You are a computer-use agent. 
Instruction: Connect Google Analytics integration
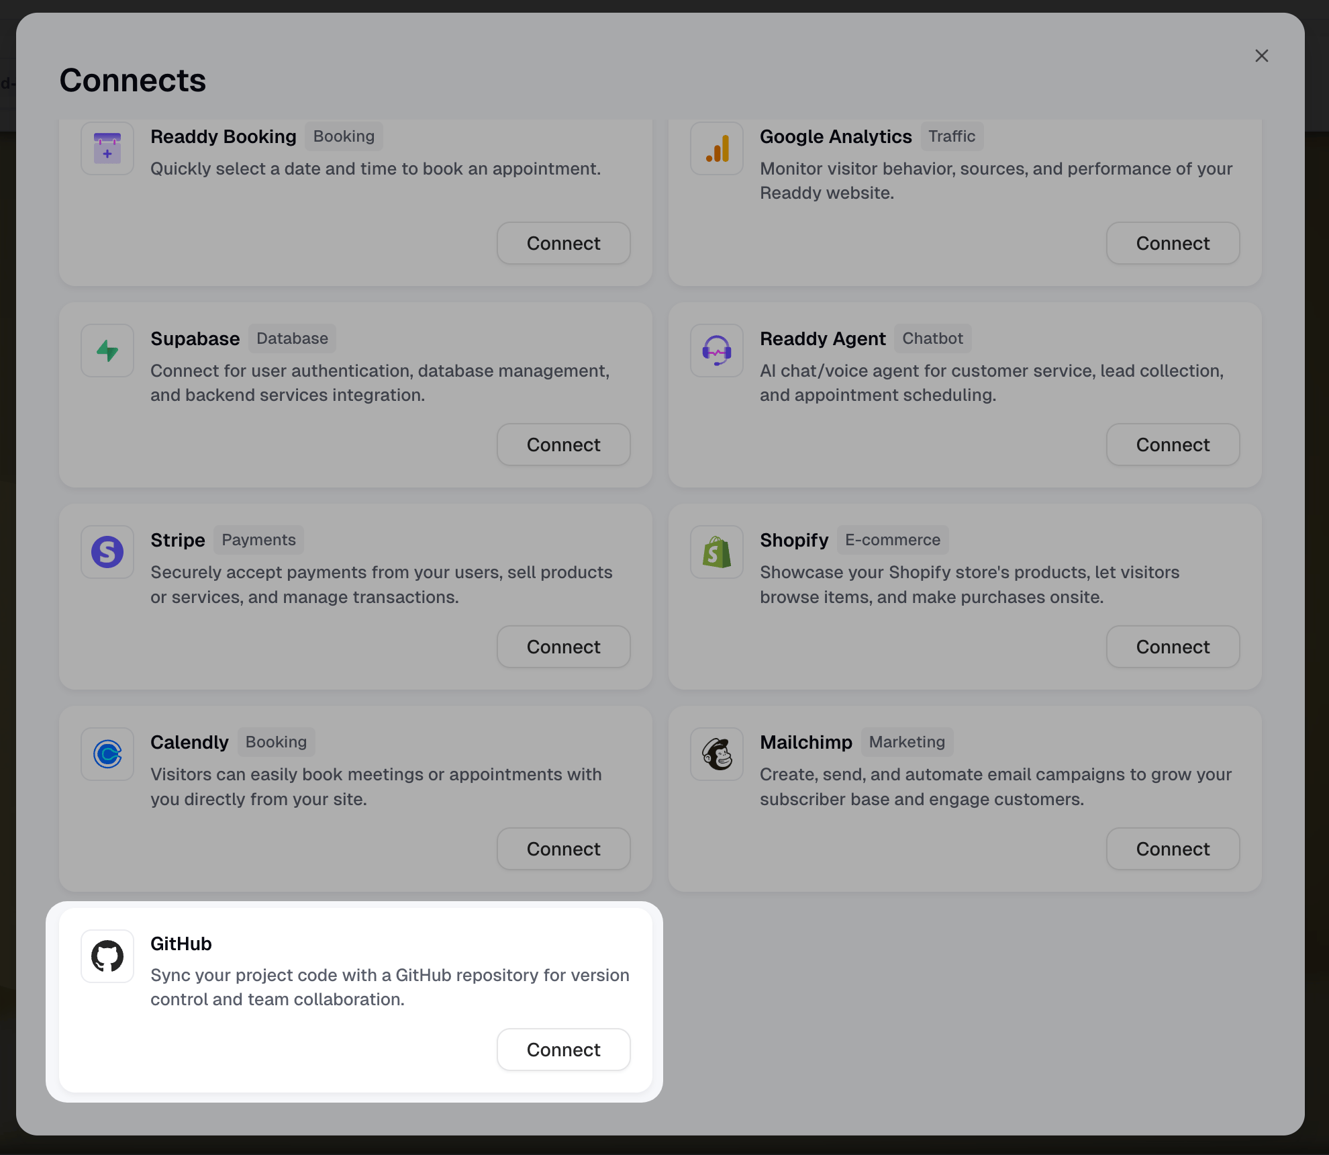coord(1173,243)
